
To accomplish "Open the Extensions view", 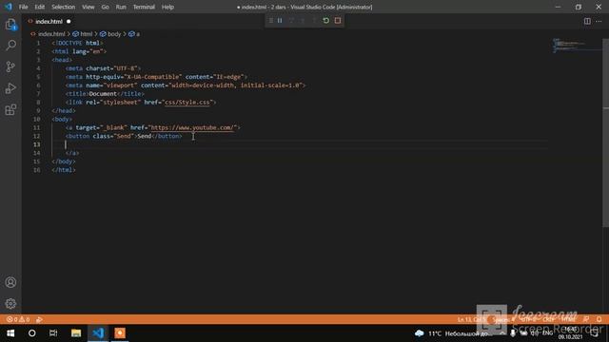I will [x=10, y=110].
